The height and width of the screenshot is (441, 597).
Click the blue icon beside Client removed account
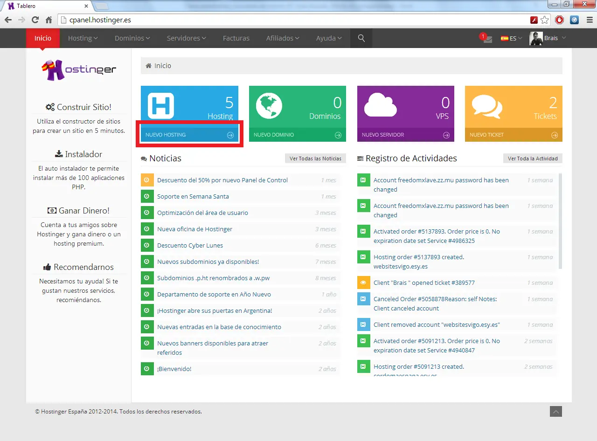[363, 324]
